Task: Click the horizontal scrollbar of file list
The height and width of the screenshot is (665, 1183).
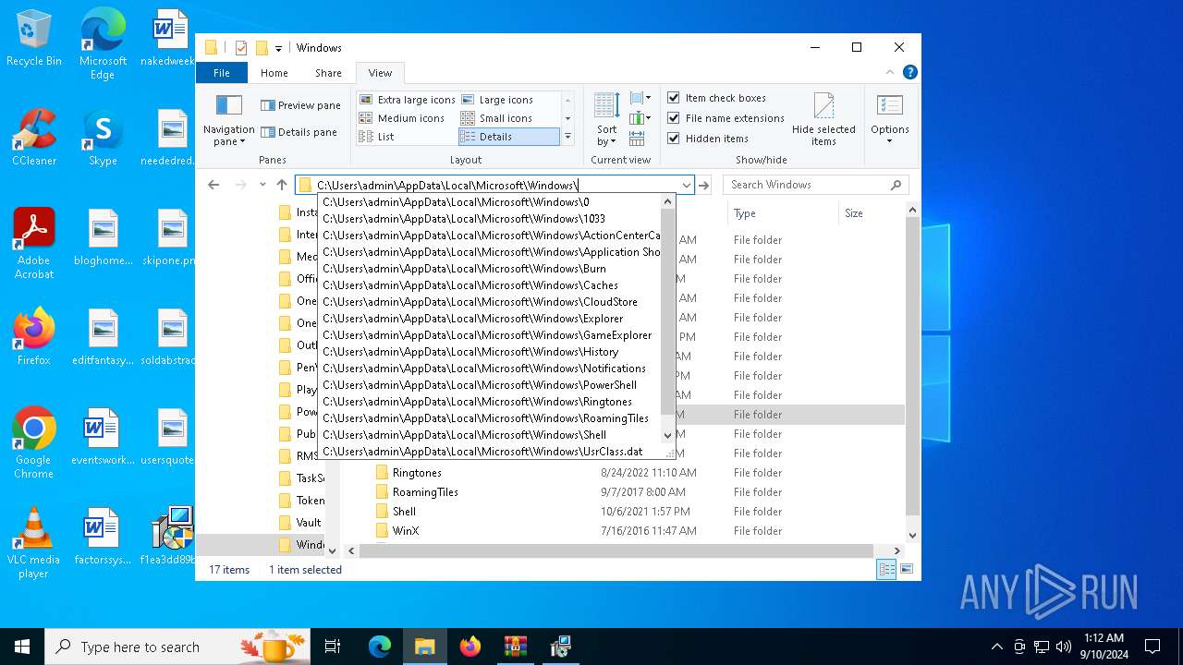Action: 616,550
